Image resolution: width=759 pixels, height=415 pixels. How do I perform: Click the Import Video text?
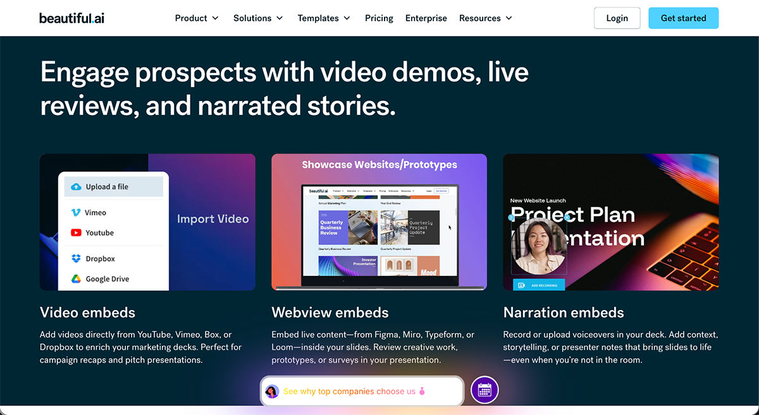(x=213, y=219)
